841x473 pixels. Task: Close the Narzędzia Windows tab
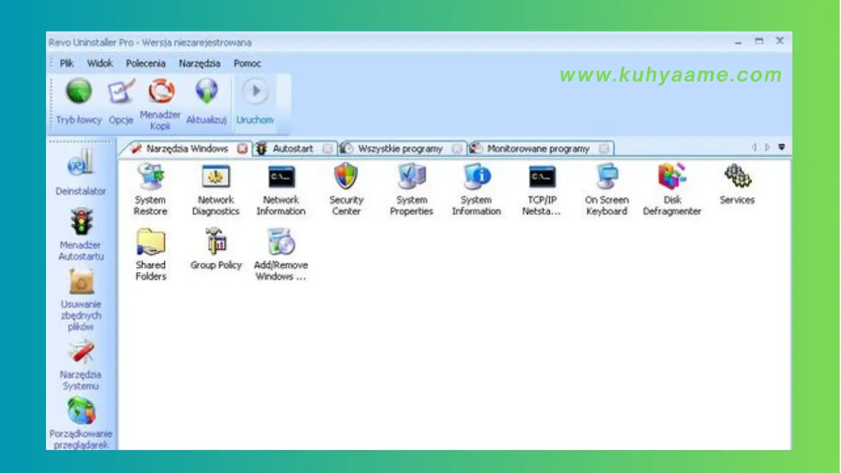tap(242, 149)
